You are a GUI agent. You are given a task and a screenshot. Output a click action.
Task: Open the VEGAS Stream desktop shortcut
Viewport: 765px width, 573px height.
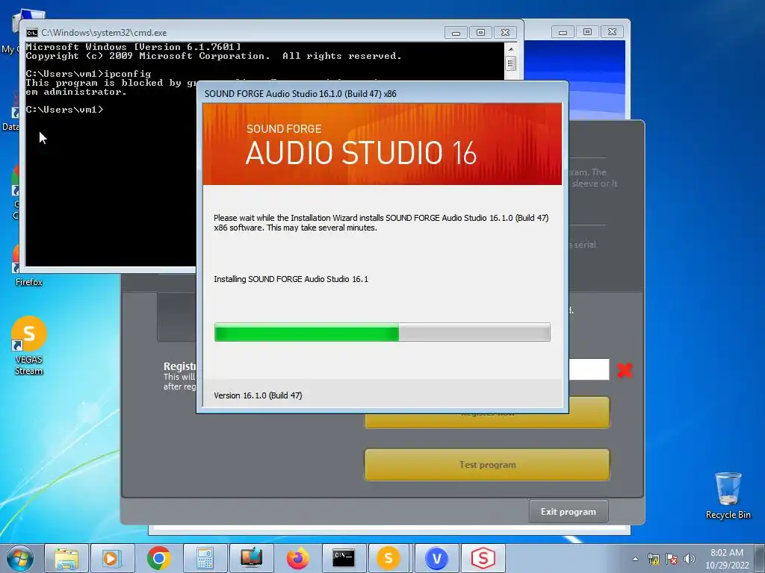pyautogui.click(x=29, y=346)
